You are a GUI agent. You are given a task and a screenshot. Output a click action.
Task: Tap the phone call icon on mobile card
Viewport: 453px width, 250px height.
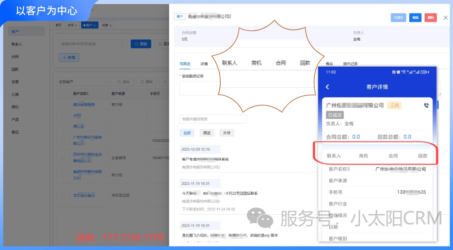426,106
